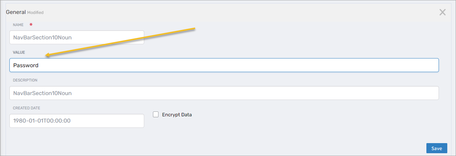This screenshot has height=156, width=456.
Task: Click the red required asterisk
Action: click(31, 25)
